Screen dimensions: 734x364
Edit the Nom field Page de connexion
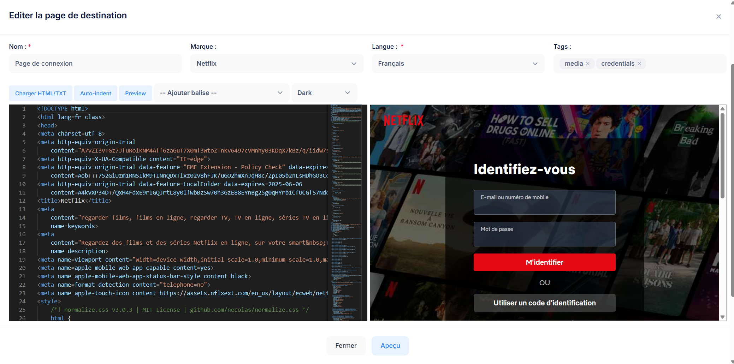pyautogui.click(x=95, y=64)
